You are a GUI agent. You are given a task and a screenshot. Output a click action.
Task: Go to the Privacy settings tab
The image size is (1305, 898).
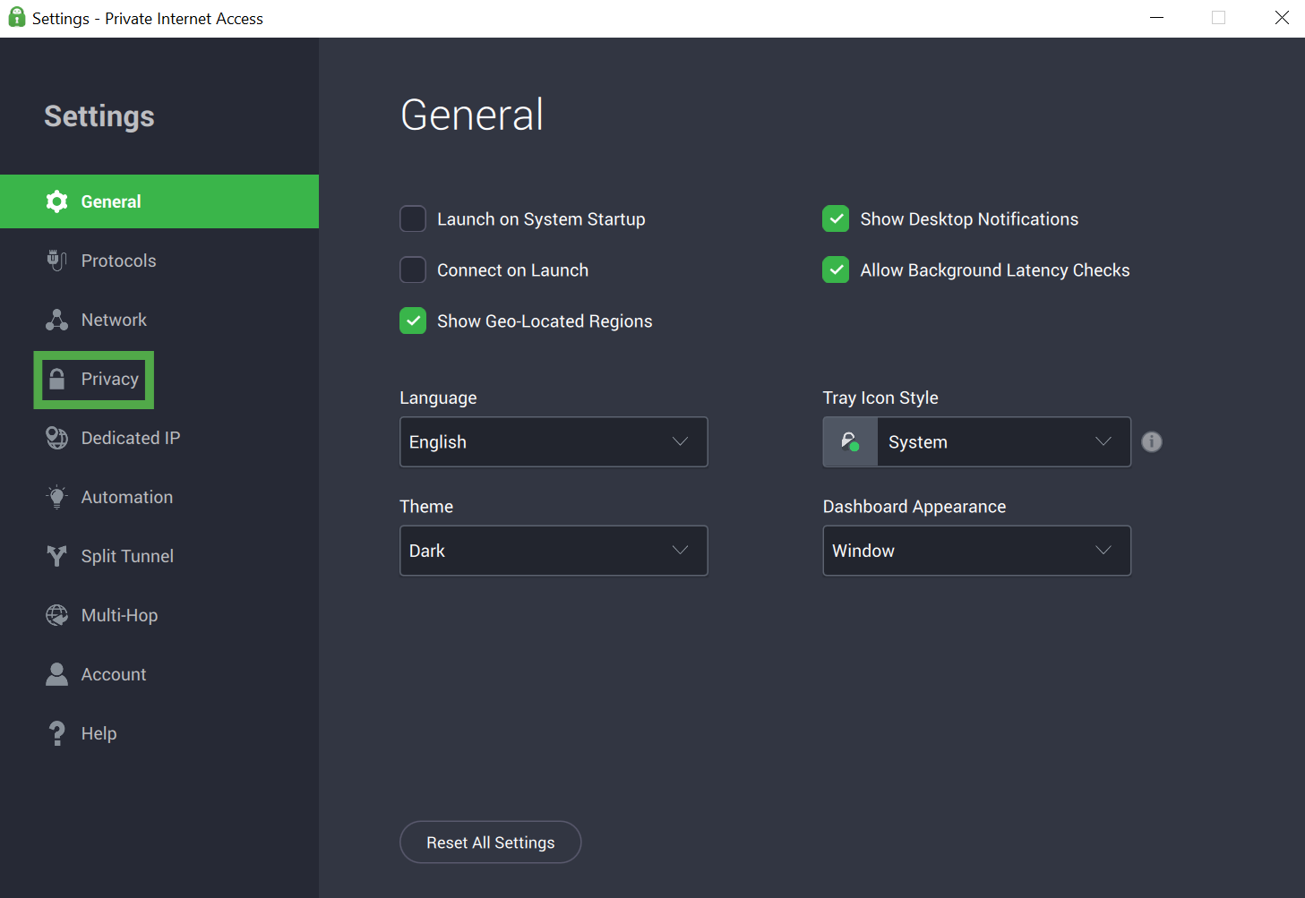click(x=159, y=379)
